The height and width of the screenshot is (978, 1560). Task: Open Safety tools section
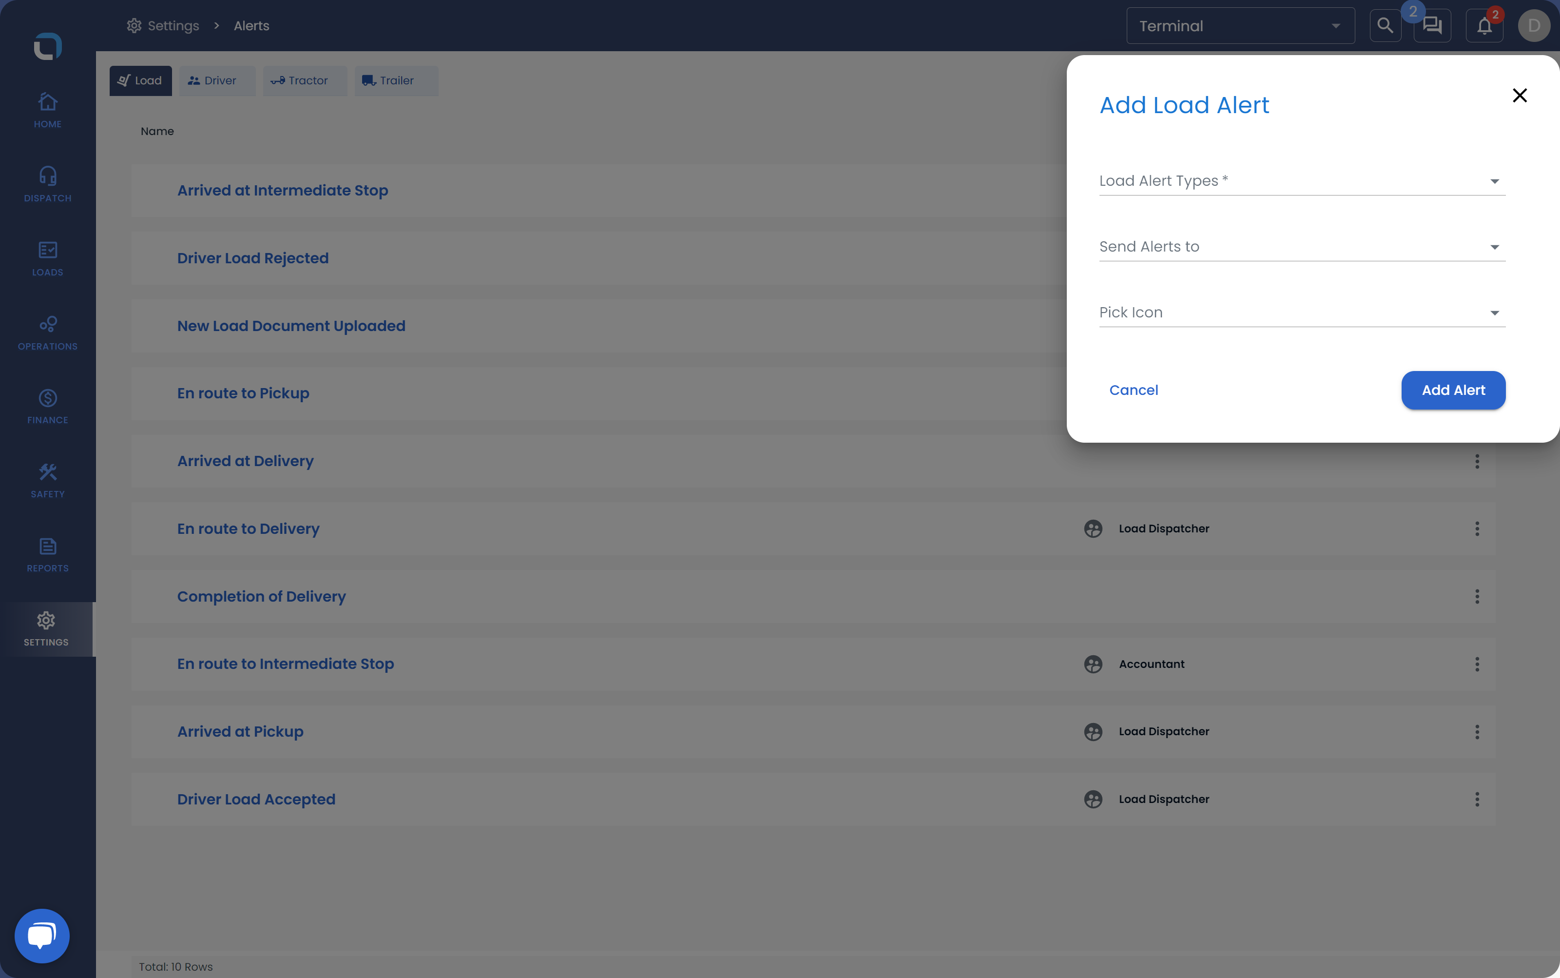[x=47, y=481]
